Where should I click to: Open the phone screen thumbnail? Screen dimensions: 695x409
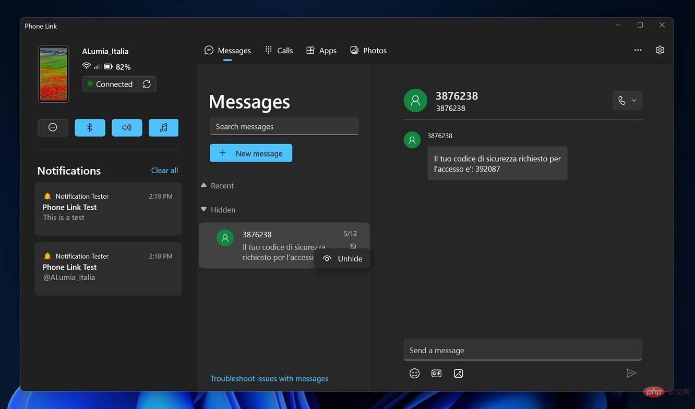53,74
